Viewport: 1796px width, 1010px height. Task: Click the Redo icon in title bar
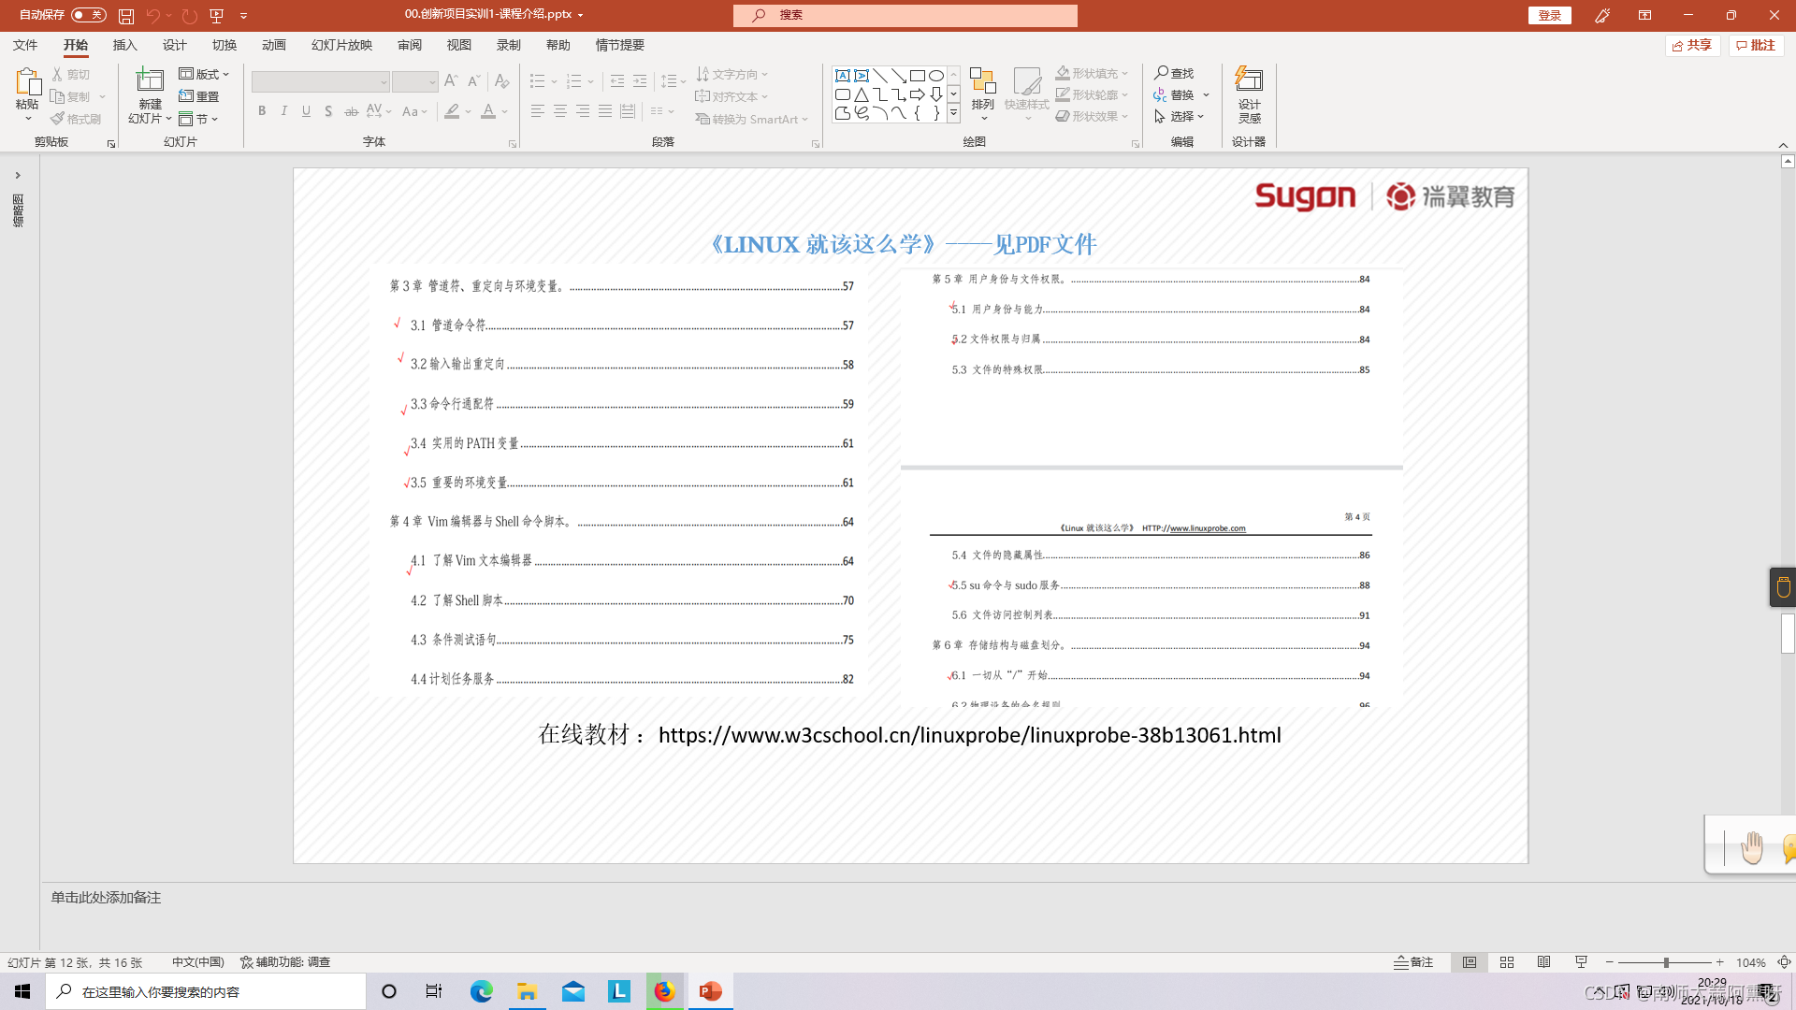click(x=190, y=15)
